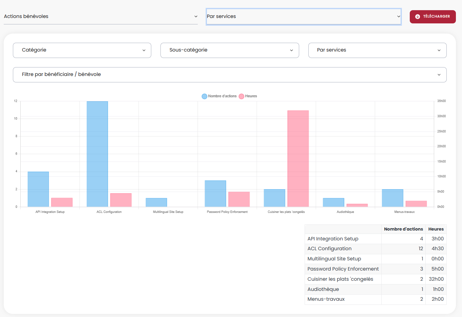
Task: Open the Actions bénévoles dropdown
Action: click(x=100, y=17)
